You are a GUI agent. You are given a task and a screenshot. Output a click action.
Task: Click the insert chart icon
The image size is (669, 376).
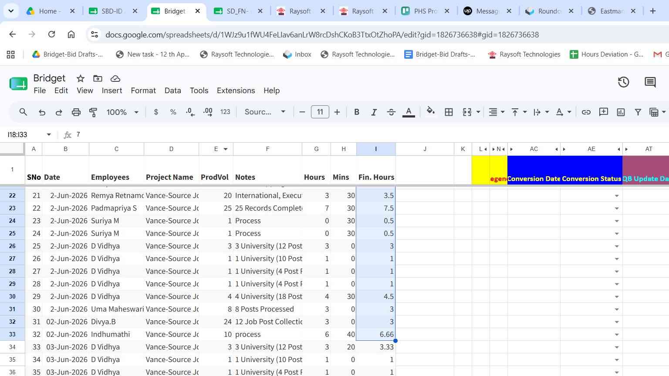pos(621,112)
